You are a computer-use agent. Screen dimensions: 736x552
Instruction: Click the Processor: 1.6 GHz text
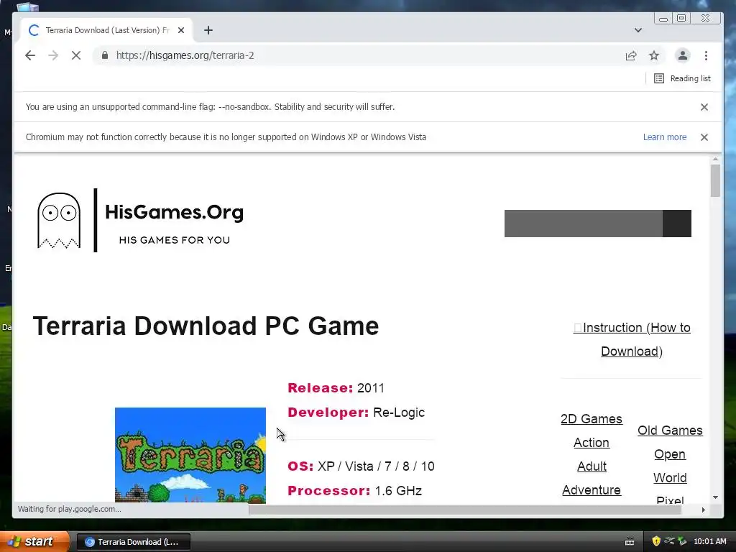[x=355, y=490]
